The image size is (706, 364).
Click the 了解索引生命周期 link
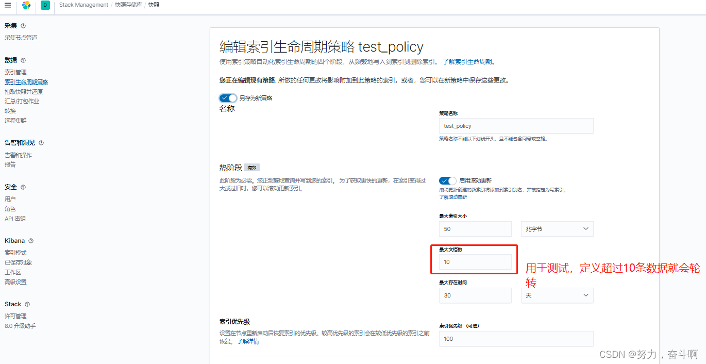pyautogui.click(x=468, y=62)
